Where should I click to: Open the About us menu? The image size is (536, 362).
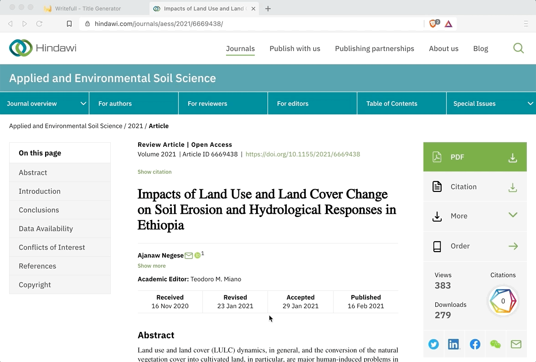[x=444, y=48]
